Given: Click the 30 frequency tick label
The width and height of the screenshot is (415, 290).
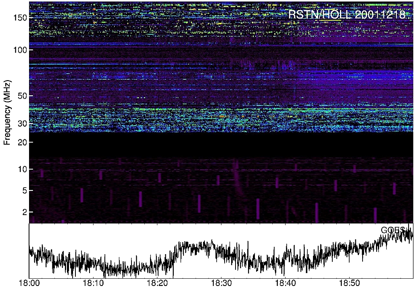Looking at the screenshot, I should (22, 124).
